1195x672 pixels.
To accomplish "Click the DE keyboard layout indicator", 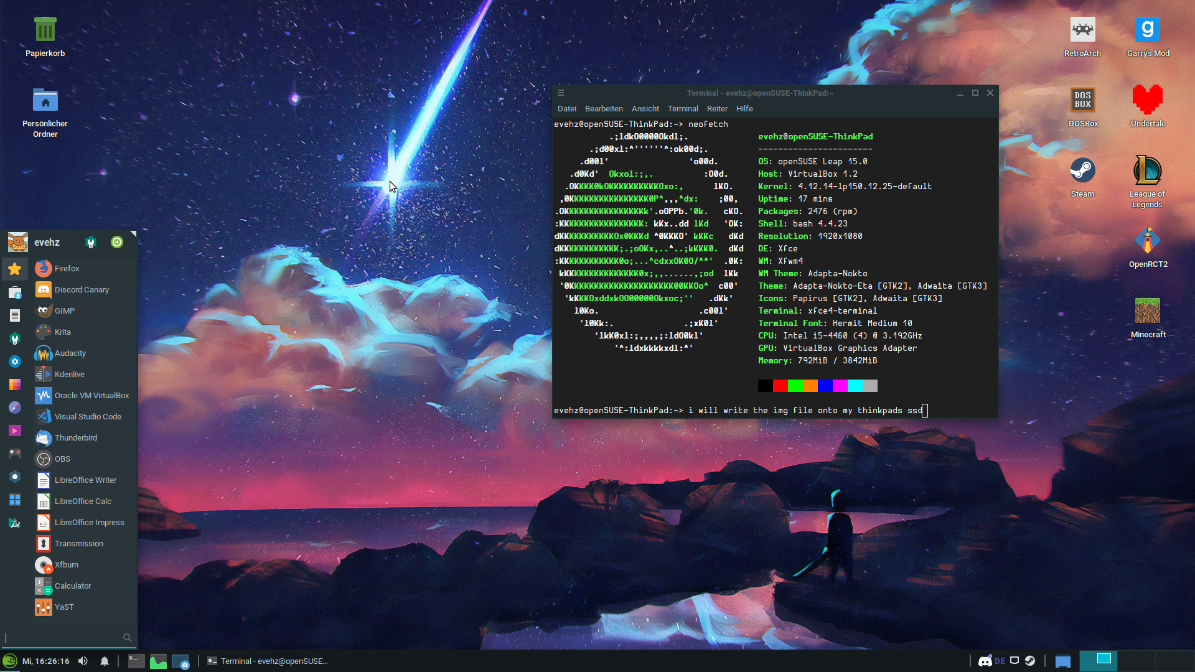I will pos(1000,661).
